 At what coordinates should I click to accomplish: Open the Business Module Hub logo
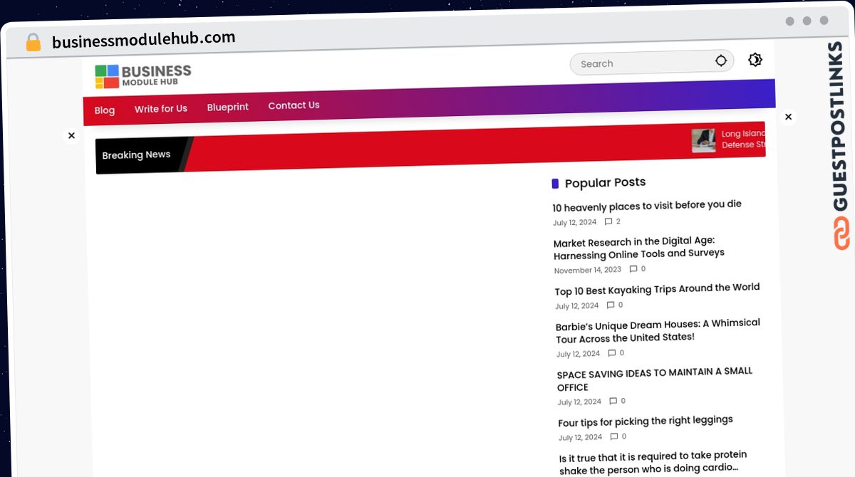click(x=143, y=76)
